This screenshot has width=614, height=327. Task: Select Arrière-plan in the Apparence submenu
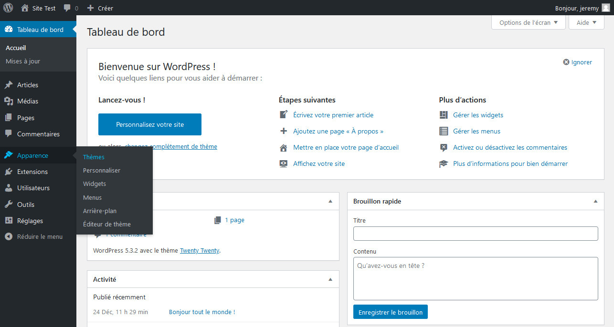(x=100, y=211)
